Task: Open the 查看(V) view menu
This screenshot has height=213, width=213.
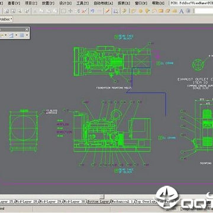Action: click(14, 3)
